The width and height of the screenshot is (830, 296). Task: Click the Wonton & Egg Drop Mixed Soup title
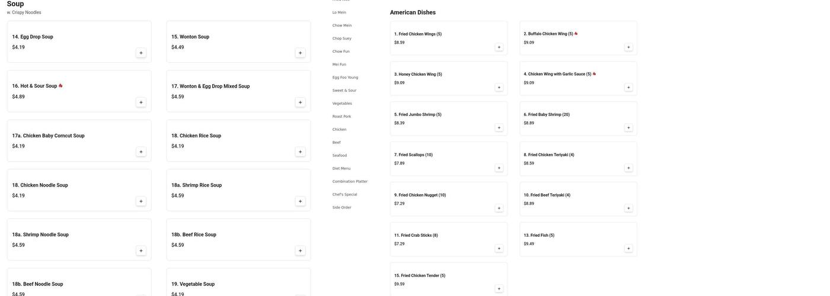(210, 86)
